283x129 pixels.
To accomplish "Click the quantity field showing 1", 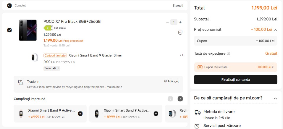I will point(174,22).
